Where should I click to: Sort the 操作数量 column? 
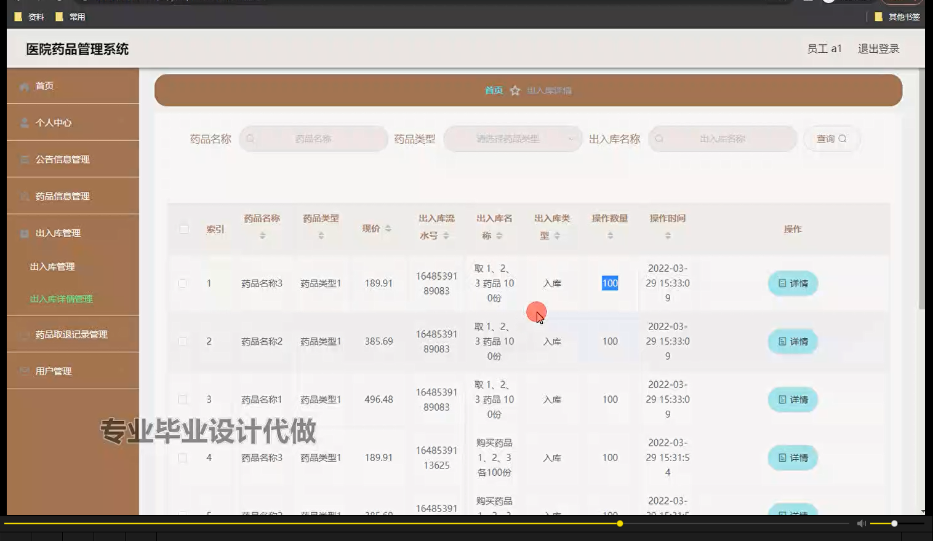[x=610, y=235]
